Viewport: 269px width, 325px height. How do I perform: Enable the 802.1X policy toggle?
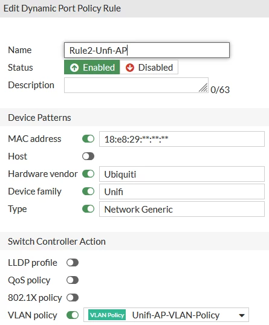coord(73,298)
